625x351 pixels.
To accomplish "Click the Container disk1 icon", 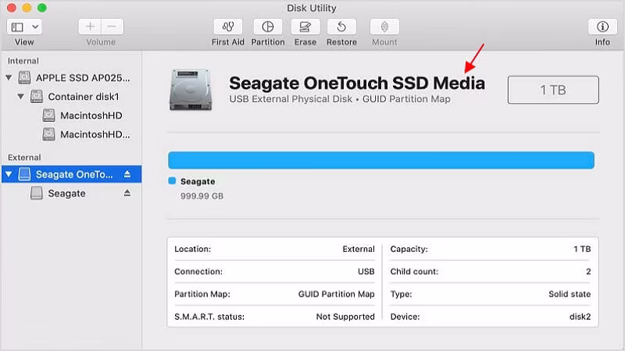I will pos(36,96).
